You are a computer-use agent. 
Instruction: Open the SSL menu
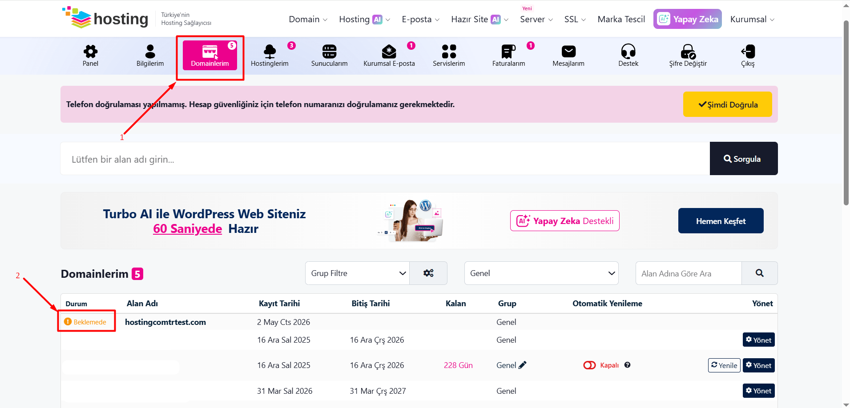[575, 19]
